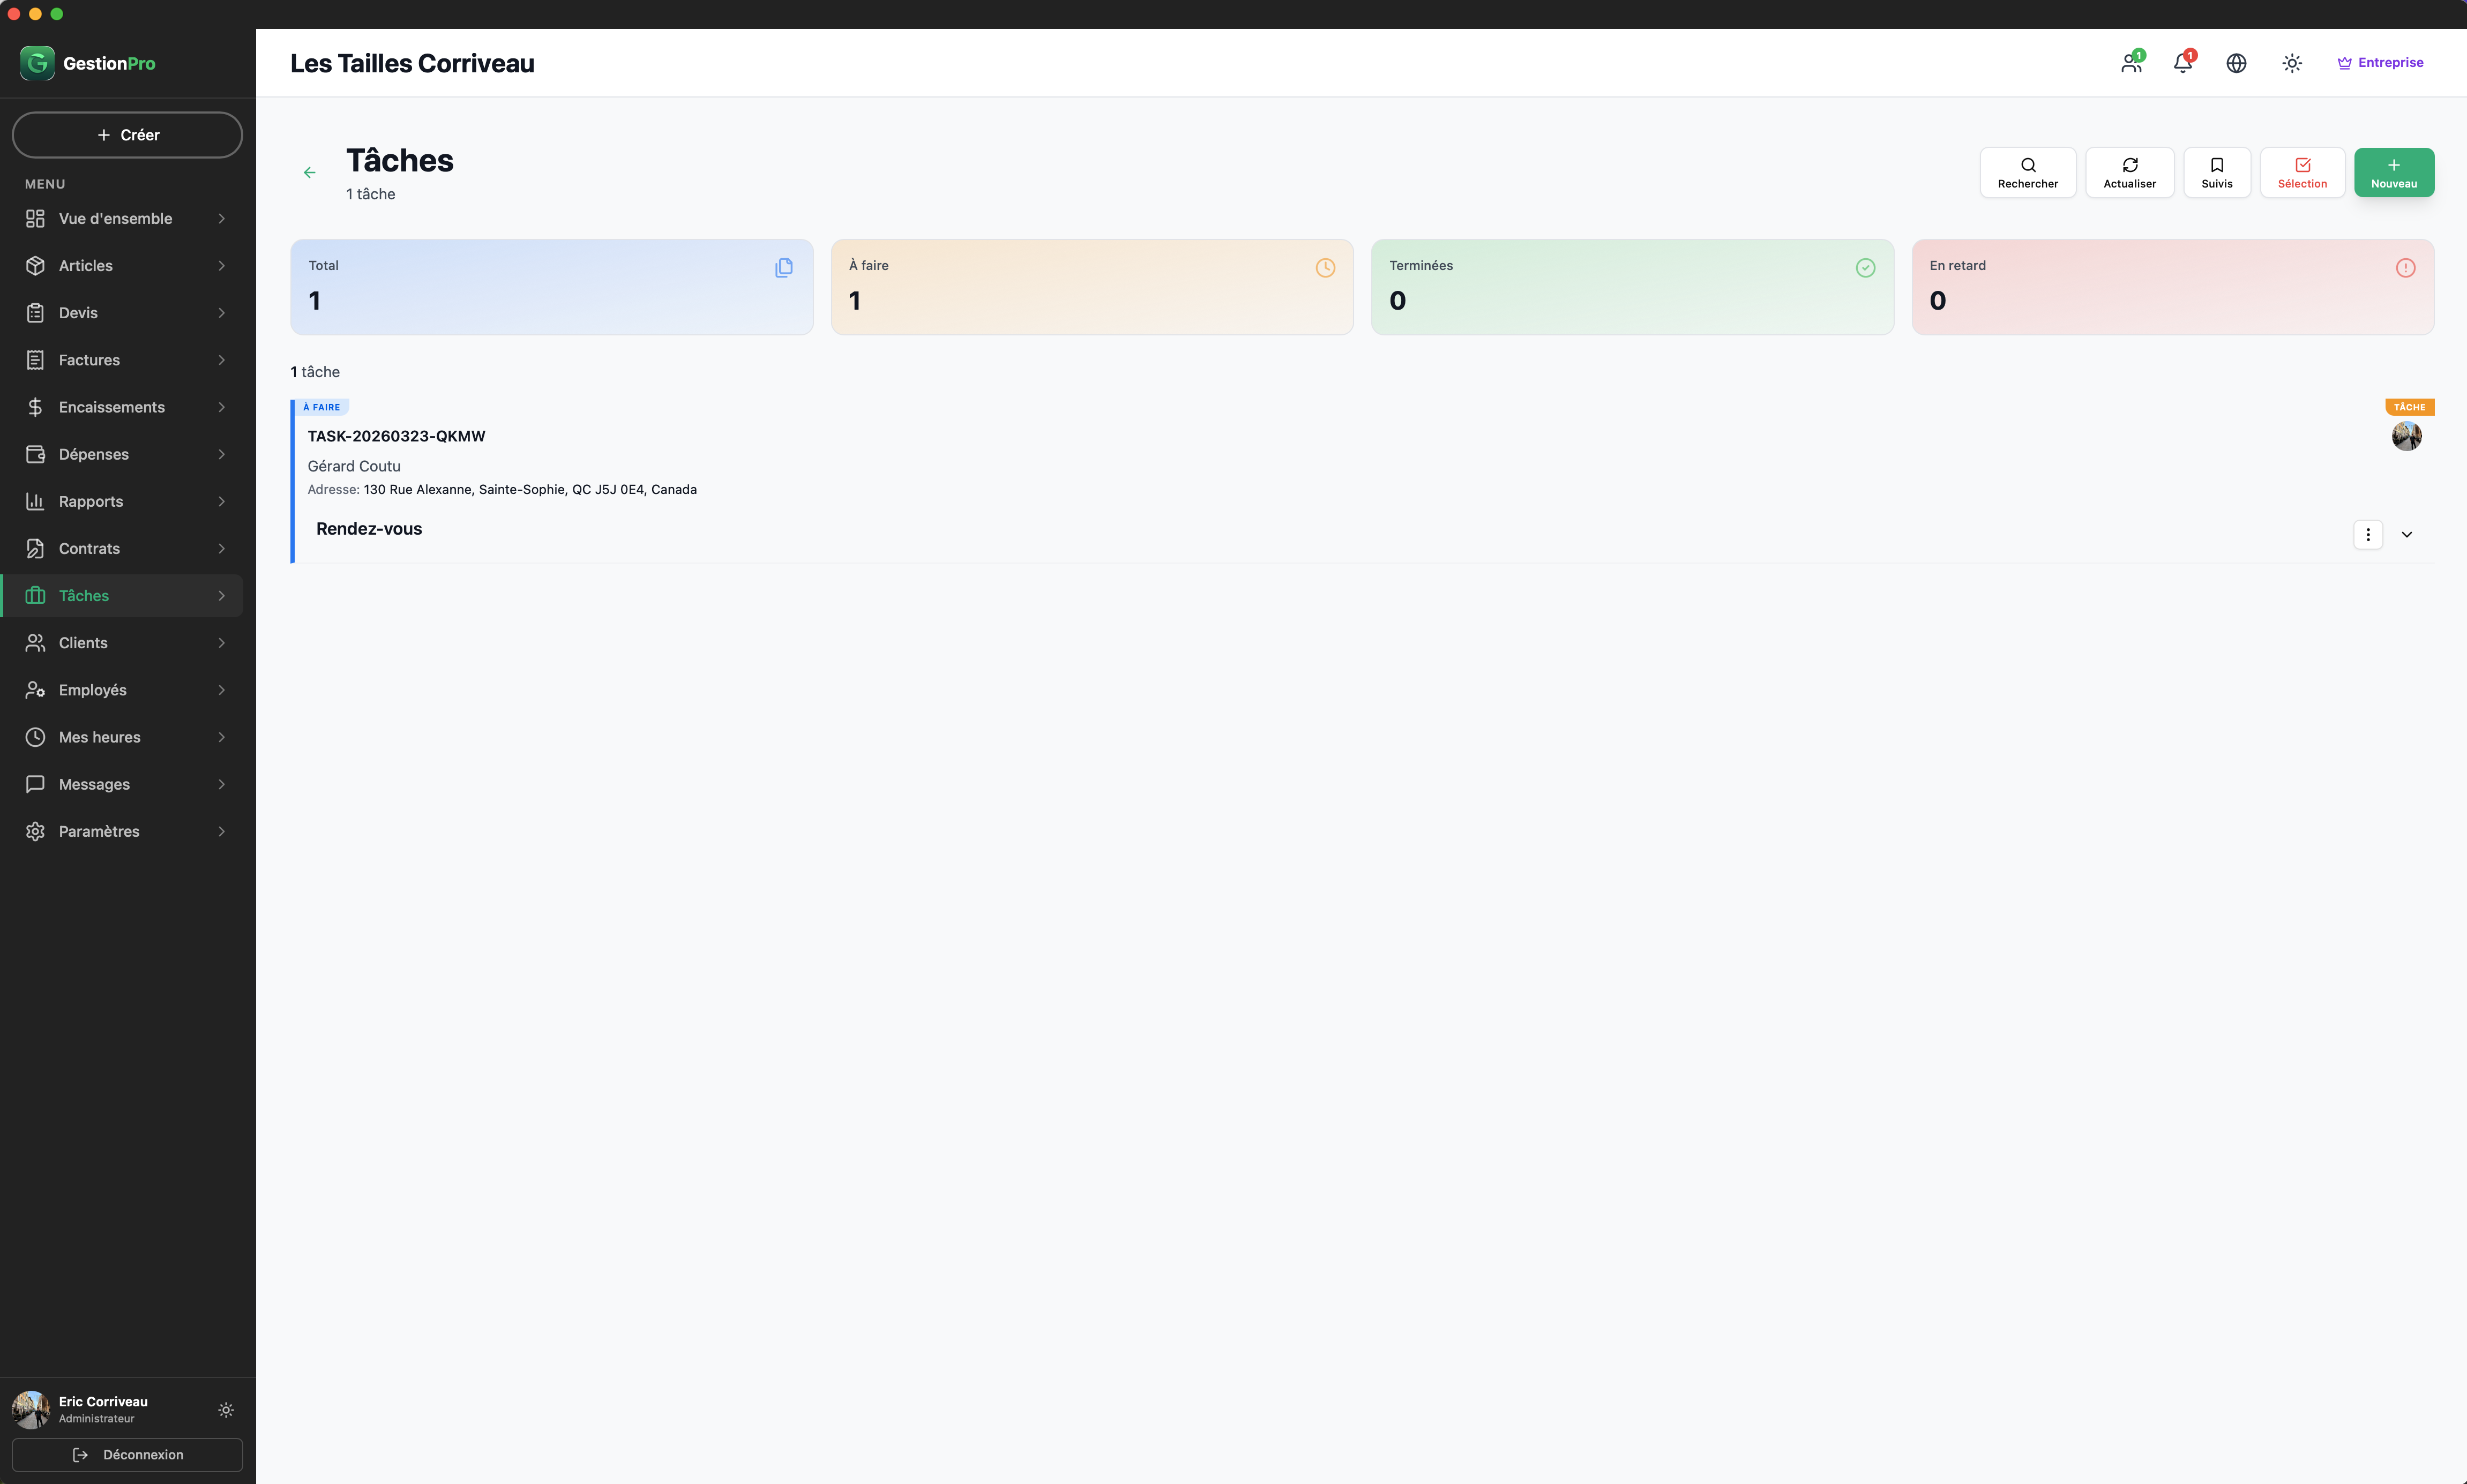Open the Suivis bookmarks

[2216, 173]
